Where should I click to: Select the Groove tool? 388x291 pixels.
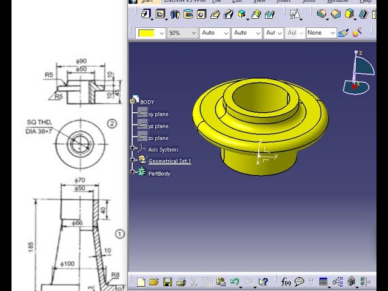click(x=188, y=14)
